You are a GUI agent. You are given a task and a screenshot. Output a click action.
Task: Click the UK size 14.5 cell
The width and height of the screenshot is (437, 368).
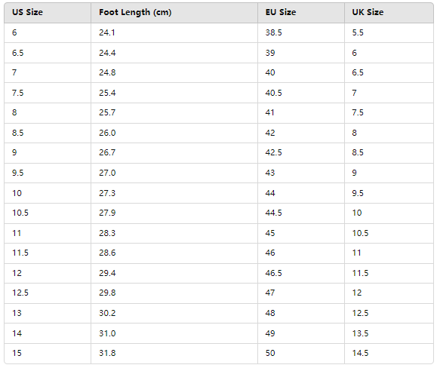[x=389, y=353]
